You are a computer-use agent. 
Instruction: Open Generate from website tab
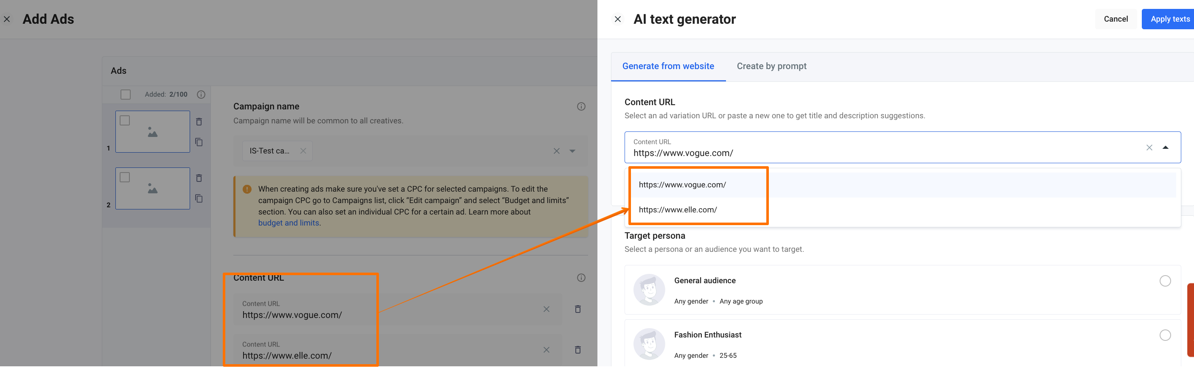[x=668, y=66]
